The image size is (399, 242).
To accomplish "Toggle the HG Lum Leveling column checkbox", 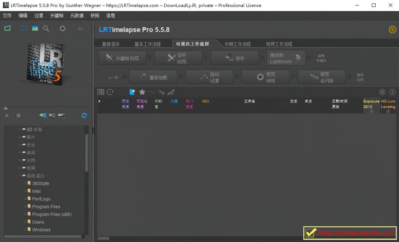I will [x=388, y=111].
